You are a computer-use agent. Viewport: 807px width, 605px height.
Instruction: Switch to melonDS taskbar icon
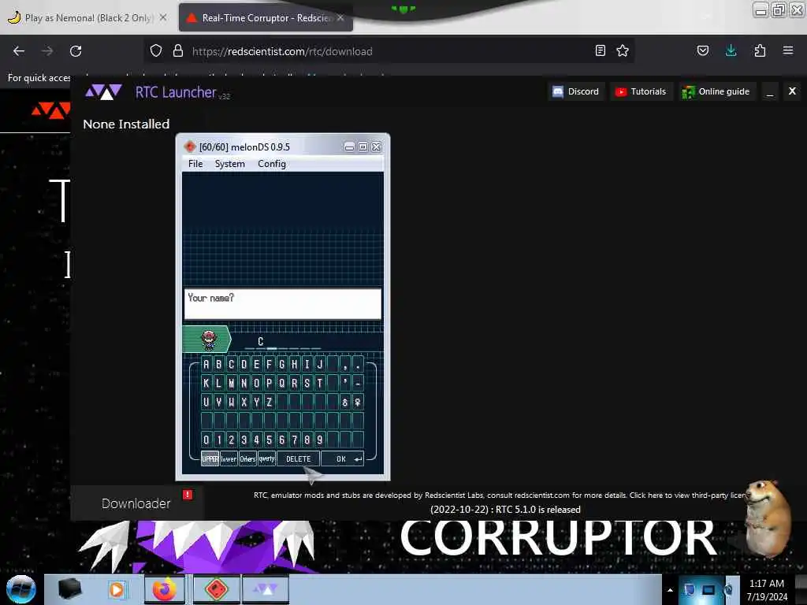tap(217, 589)
